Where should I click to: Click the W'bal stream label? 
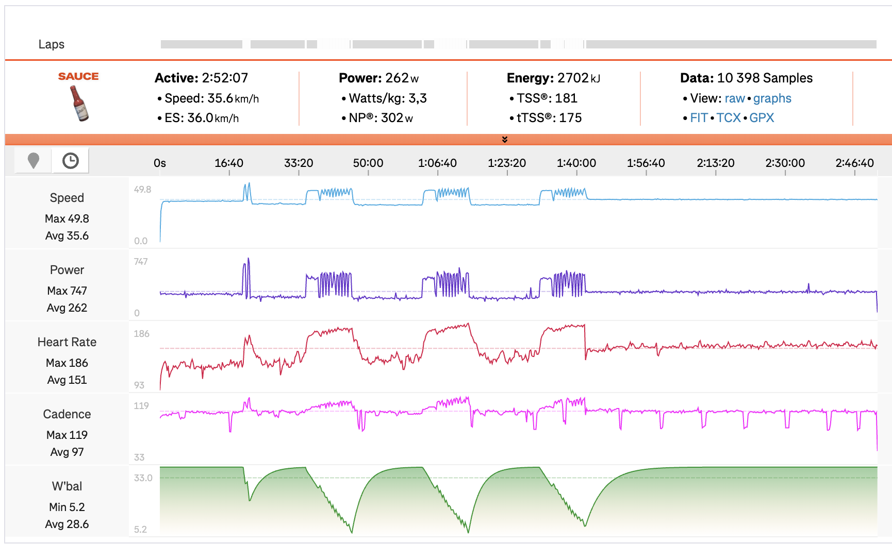tap(67, 486)
